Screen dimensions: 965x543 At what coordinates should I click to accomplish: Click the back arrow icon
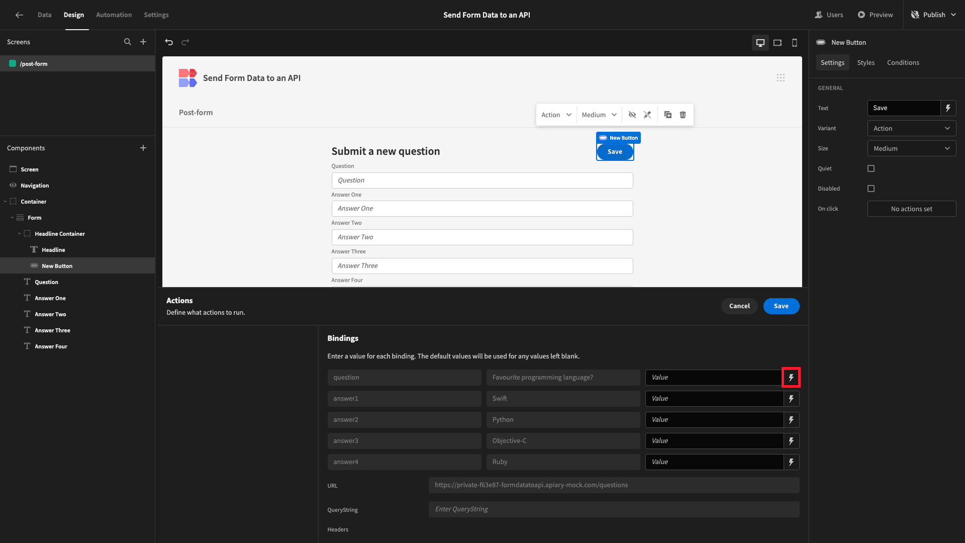[19, 15]
